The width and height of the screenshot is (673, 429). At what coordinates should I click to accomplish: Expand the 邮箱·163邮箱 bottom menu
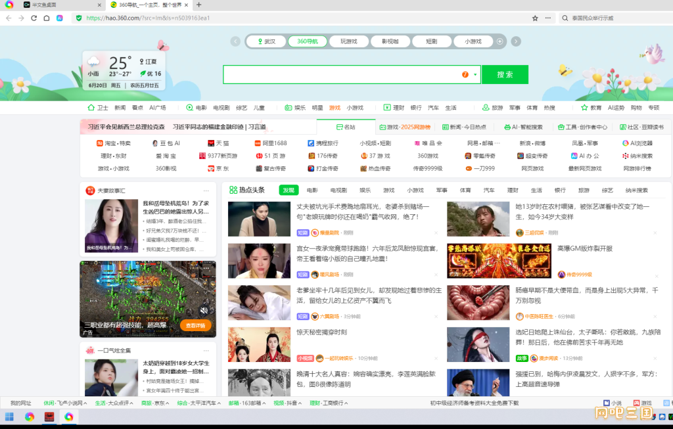point(247,403)
